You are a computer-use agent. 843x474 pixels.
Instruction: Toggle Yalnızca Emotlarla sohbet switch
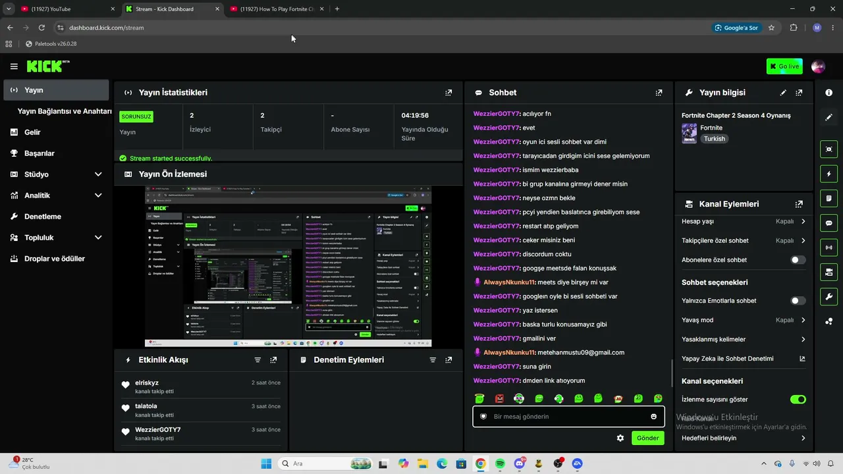(798, 301)
